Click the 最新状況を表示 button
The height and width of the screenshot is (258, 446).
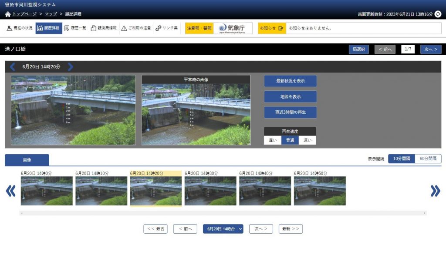coord(290,81)
